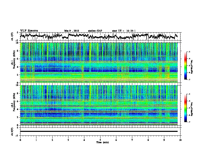This screenshot has height=157, width=203.
Task: Click the time axis tick label 4
Action: pyautogui.click(x=84, y=140)
